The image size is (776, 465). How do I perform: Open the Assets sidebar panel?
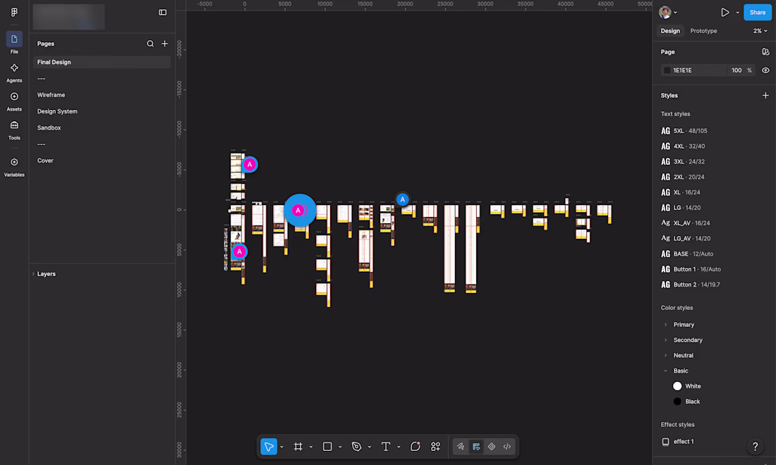14,100
